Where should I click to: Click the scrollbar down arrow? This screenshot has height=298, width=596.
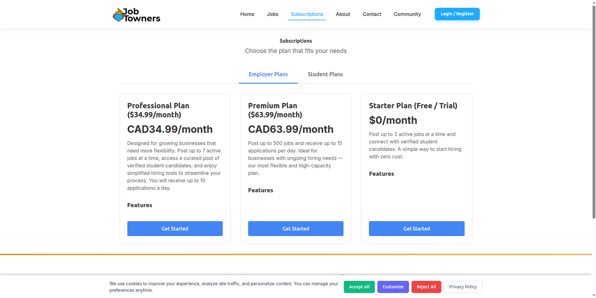[594, 295]
